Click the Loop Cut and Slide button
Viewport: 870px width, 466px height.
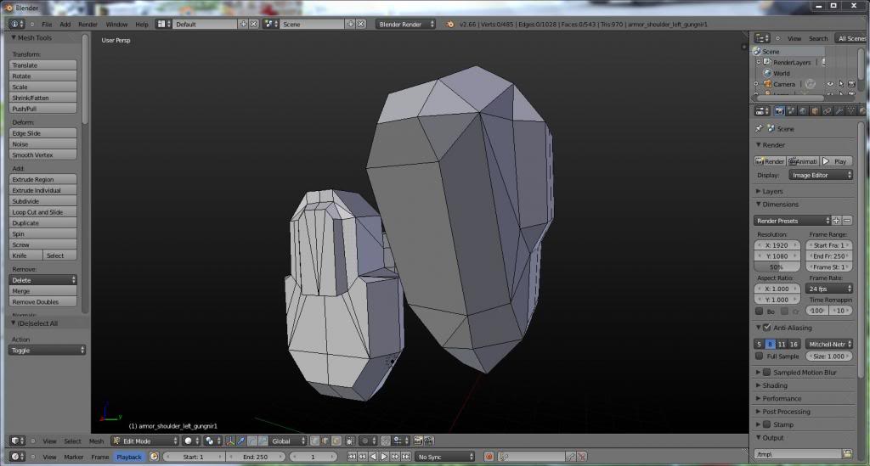coord(42,212)
